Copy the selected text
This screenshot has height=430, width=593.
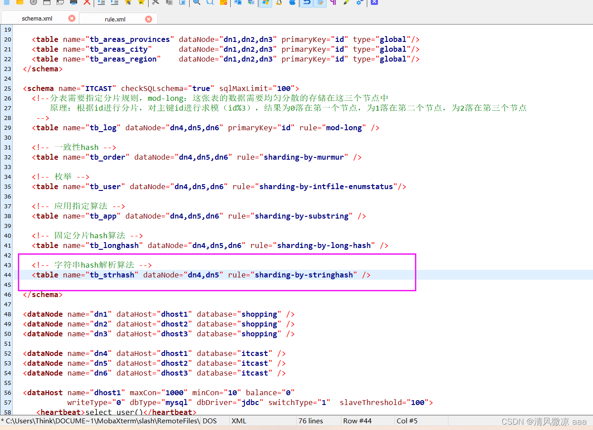point(169,2)
